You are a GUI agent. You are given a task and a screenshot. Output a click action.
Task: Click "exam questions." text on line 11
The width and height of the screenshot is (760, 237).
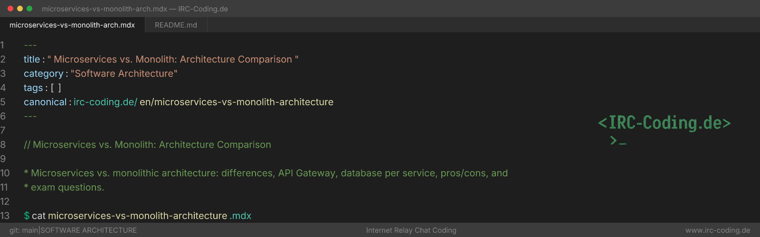click(67, 187)
